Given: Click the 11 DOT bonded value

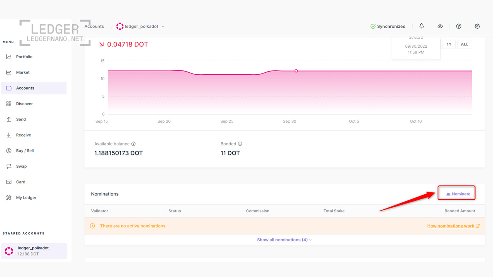Looking at the screenshot, I should point(230,153).
